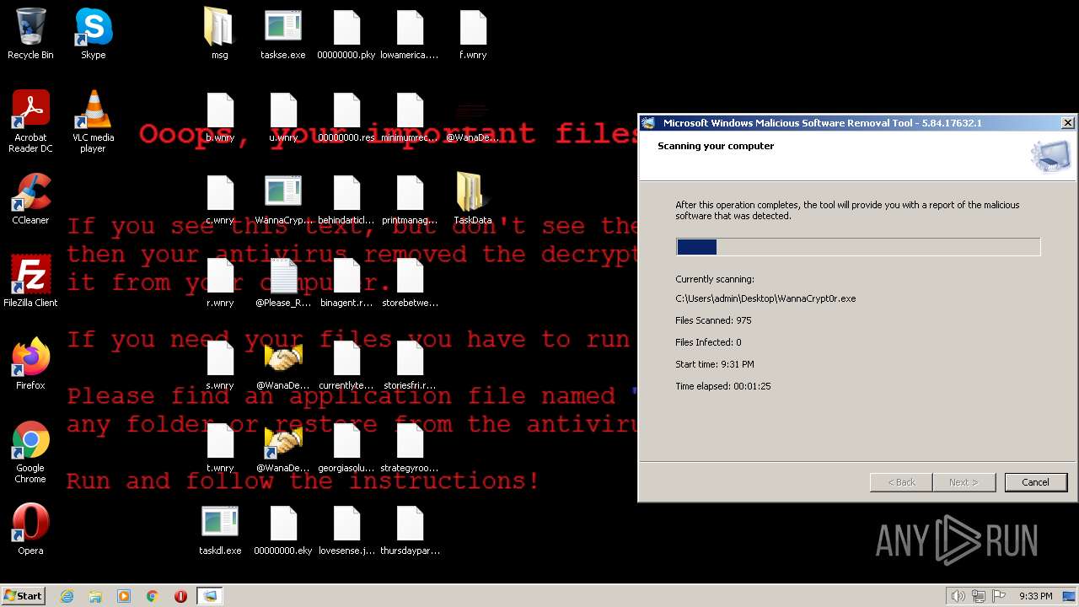
Task: Select the taskse.exe file icon
Action: (283, 34)
